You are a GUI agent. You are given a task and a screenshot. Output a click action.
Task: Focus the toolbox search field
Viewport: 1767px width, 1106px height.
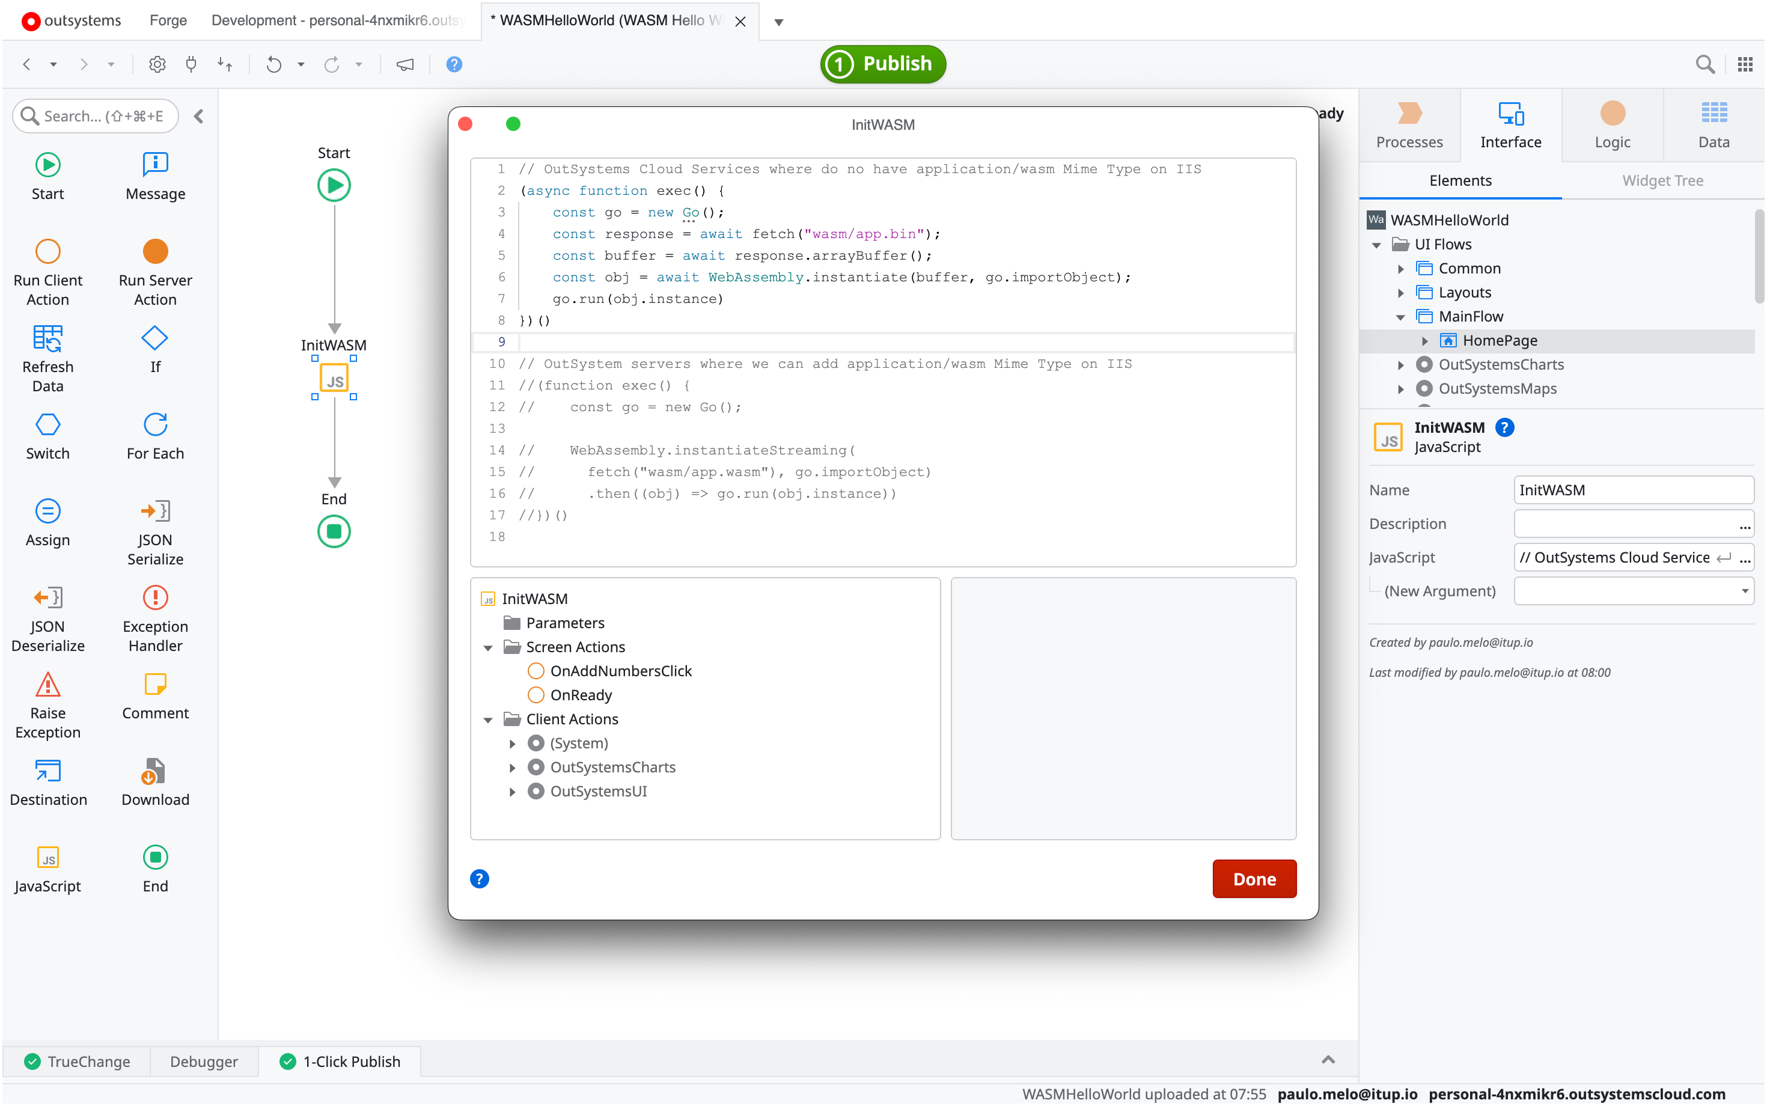tap(96, 115)
